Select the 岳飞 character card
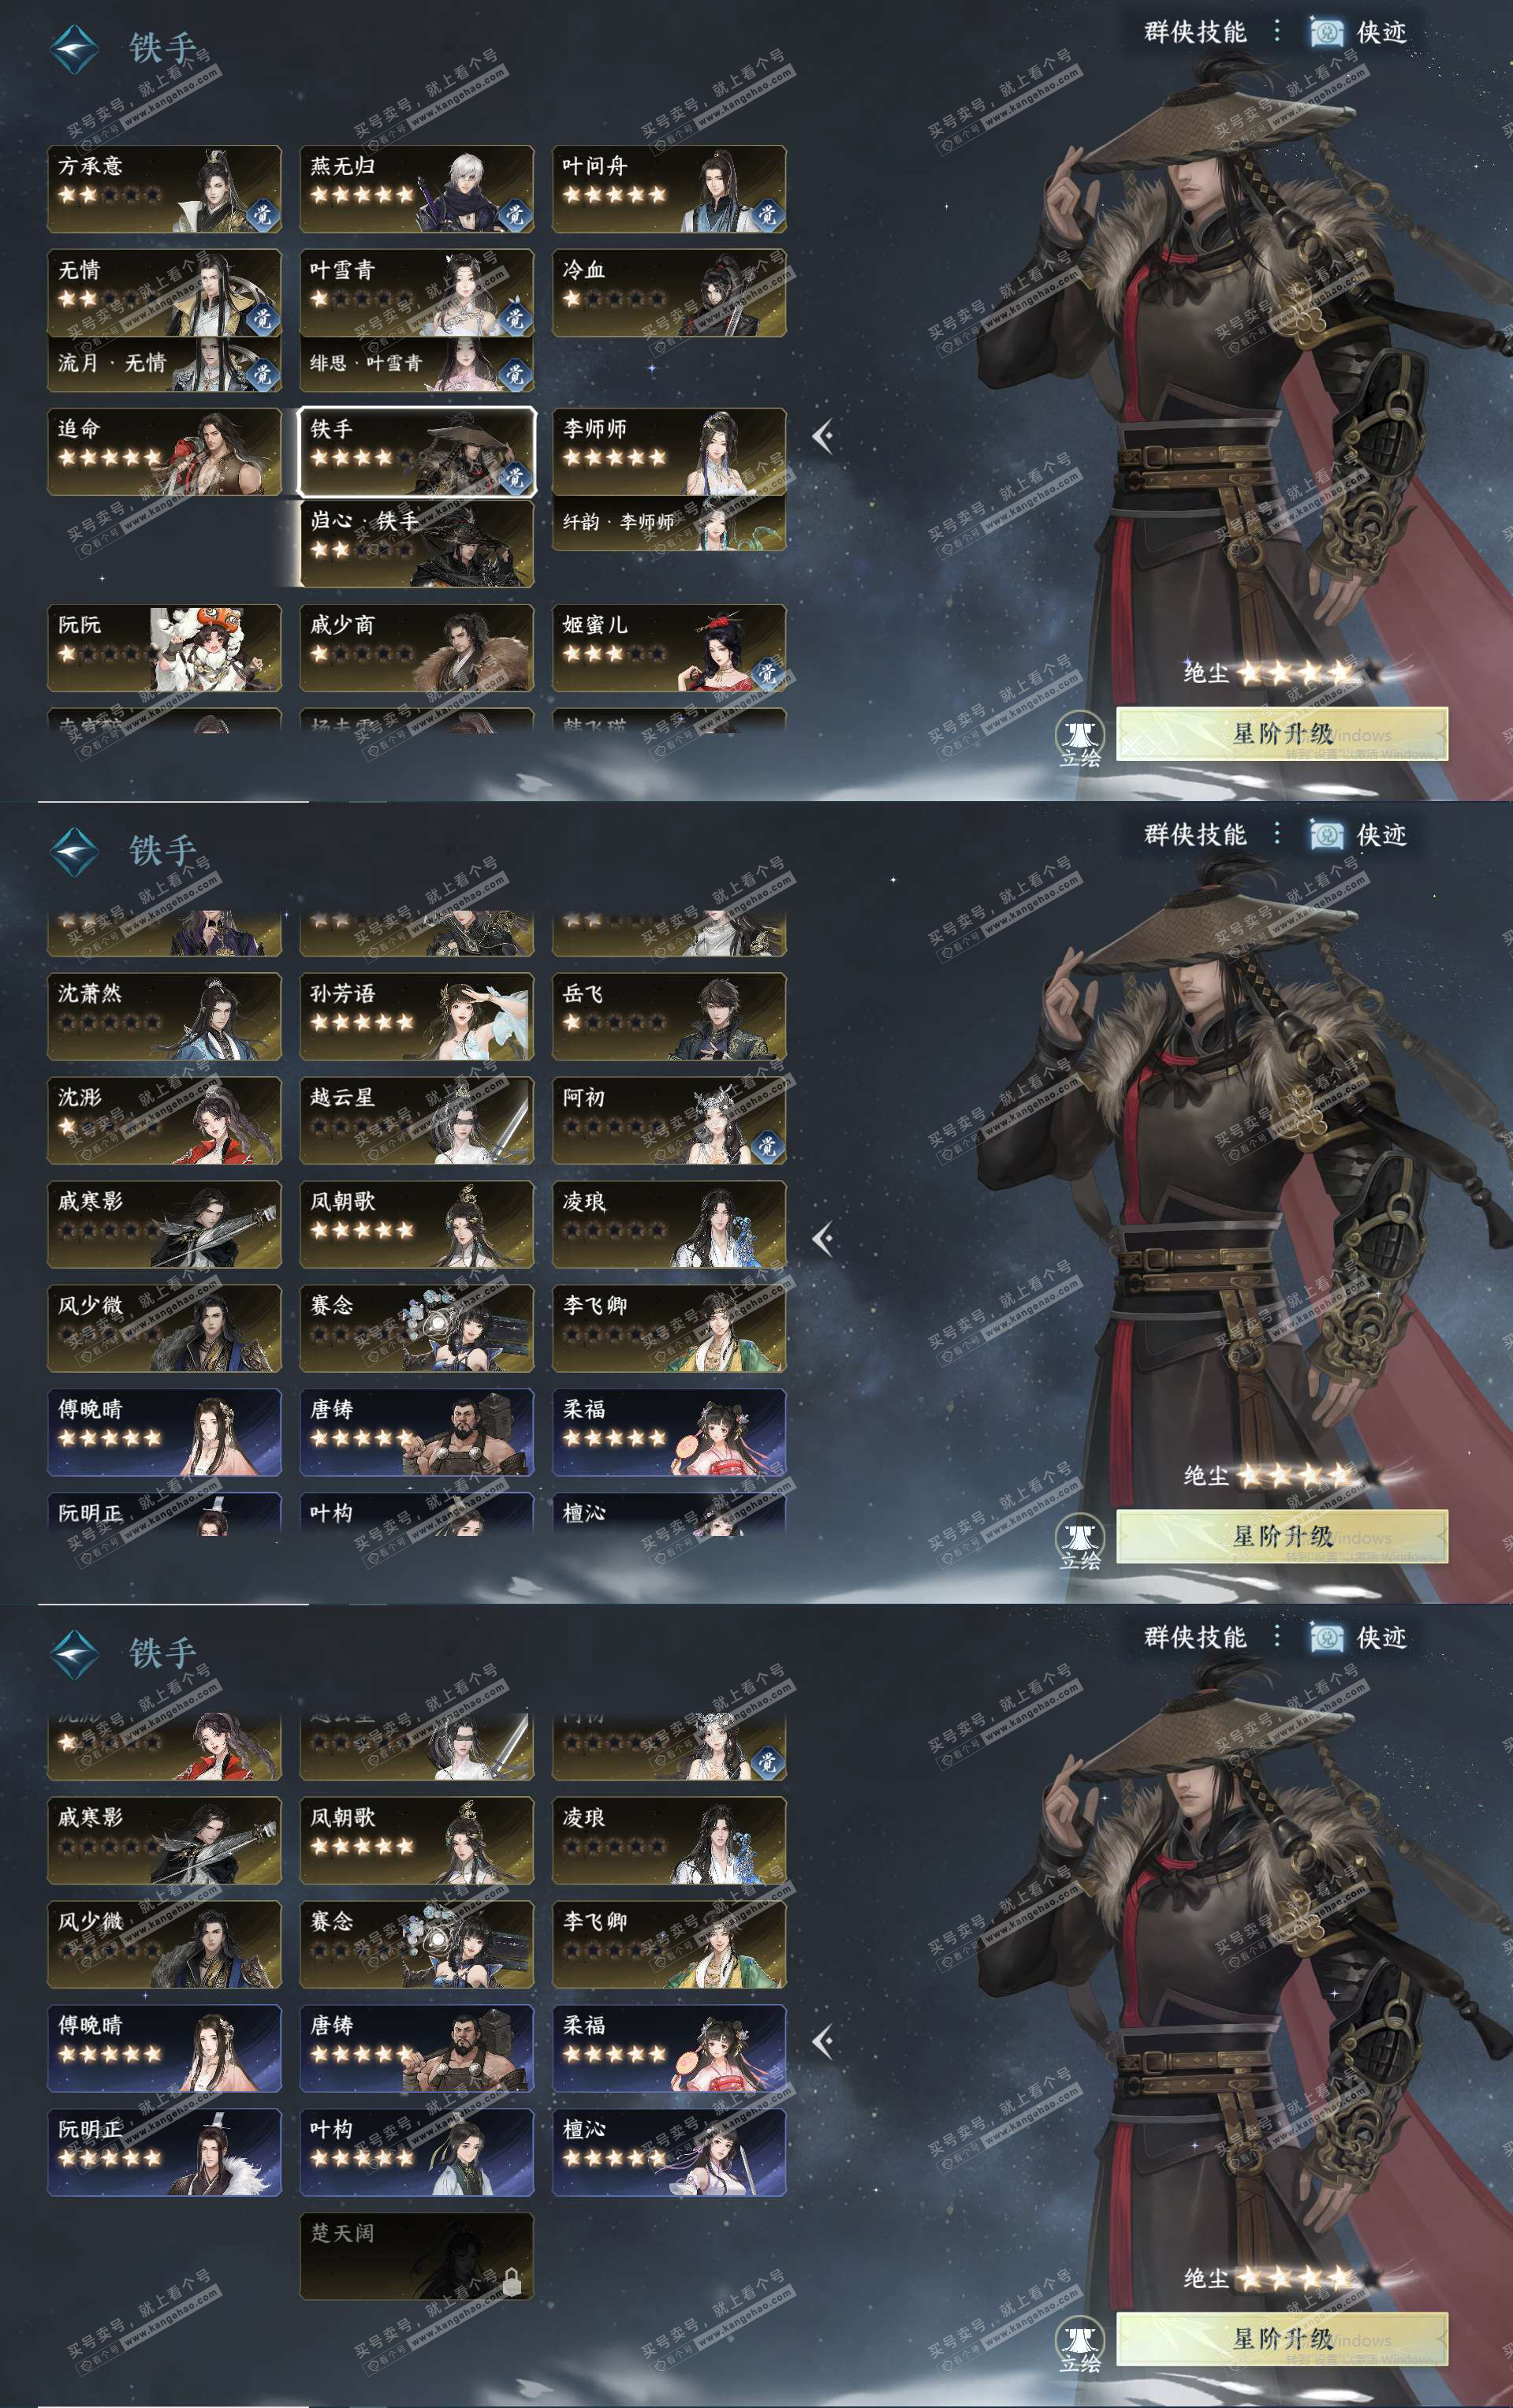1513x2408 pixels. (669, 1017)
